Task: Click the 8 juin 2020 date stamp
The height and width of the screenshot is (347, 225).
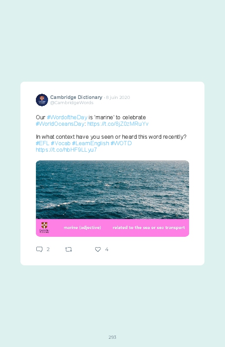Action: click(x=118, y=97)
